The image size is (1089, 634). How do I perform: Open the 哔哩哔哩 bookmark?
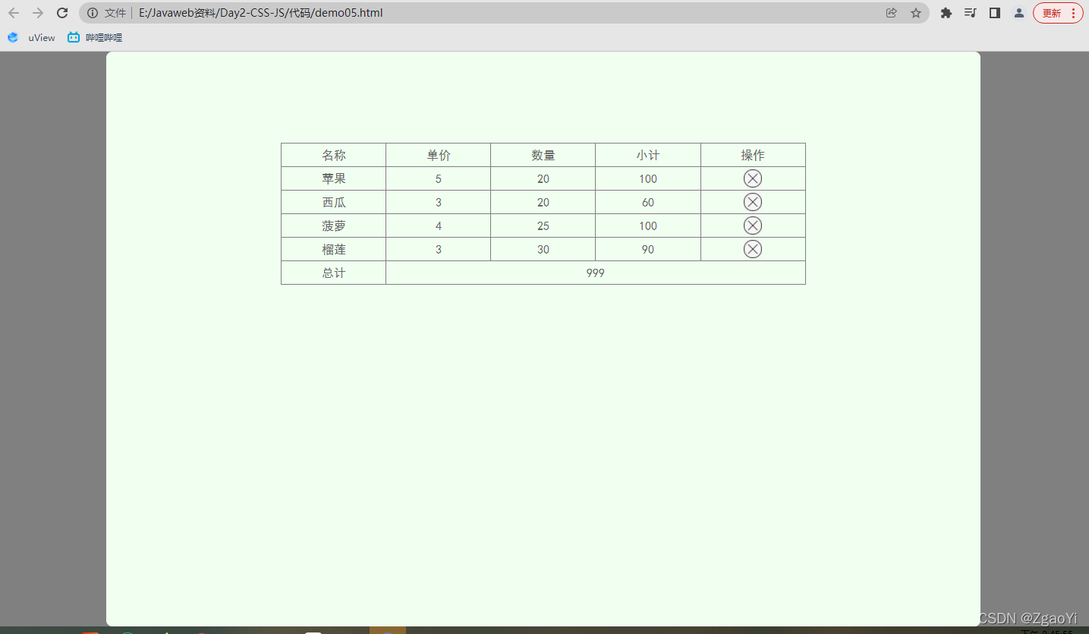[x=95, y=37]
